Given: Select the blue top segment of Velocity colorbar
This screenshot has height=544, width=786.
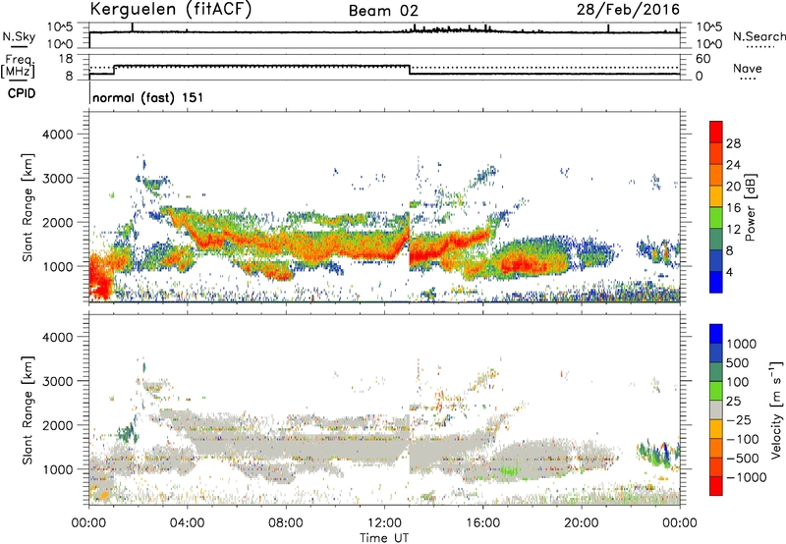Looking at the screenshot, I should click(716, 334).
